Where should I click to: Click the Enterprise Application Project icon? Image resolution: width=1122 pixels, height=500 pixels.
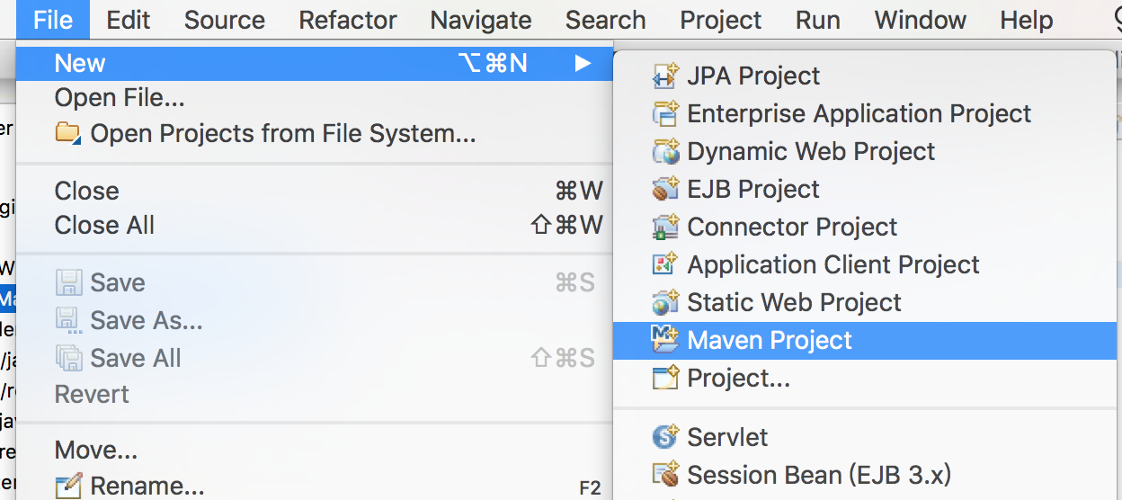tap(664, 114)
